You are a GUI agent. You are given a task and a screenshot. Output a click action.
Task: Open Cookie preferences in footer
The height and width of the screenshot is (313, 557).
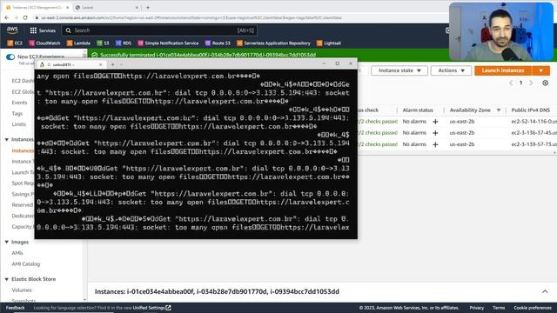(533, 308)
